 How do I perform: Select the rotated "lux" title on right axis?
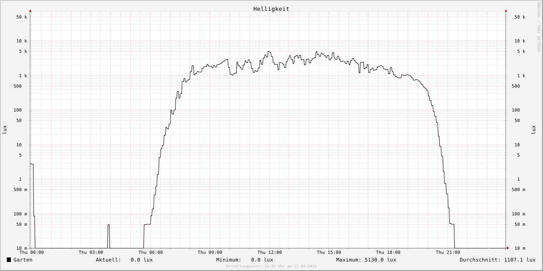(x=533, y=130)
